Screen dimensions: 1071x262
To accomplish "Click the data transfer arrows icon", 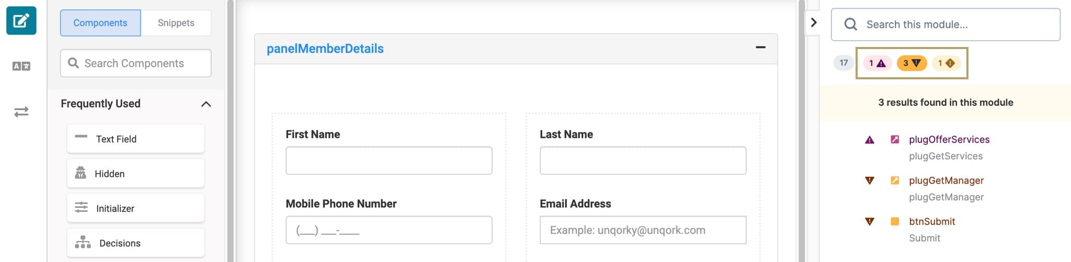I will (x=21, y=112).
